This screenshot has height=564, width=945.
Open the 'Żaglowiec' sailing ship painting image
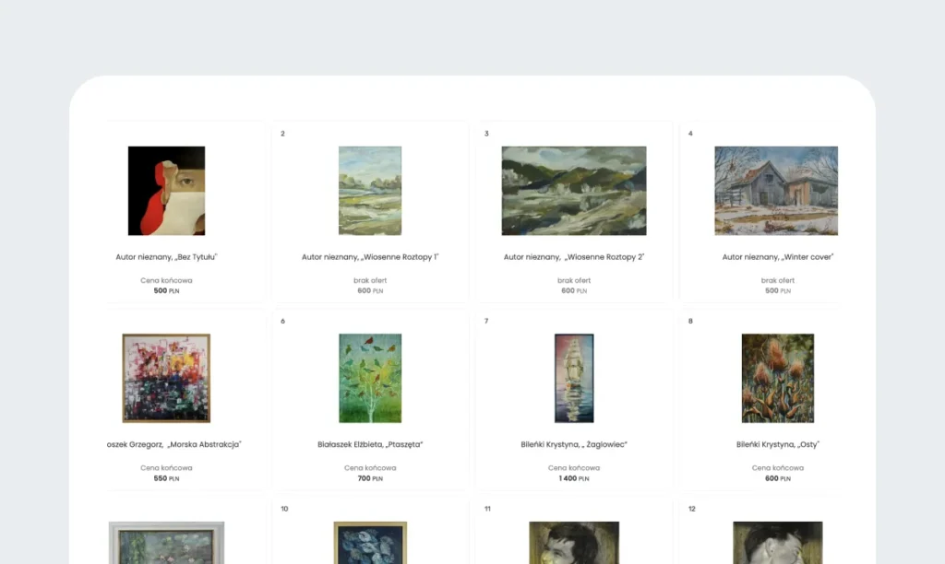(574, 378)
